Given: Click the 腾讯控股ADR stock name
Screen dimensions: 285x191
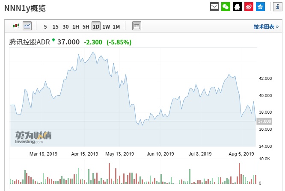Looking at the screenshot, I should (x=30, y=42).
